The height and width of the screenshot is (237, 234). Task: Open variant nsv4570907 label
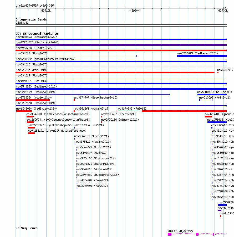tap(220, 147)
